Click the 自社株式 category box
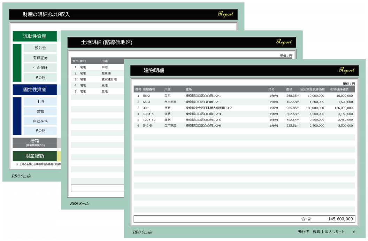This screenshot has width=368, height=241. (x=40, y=121)
